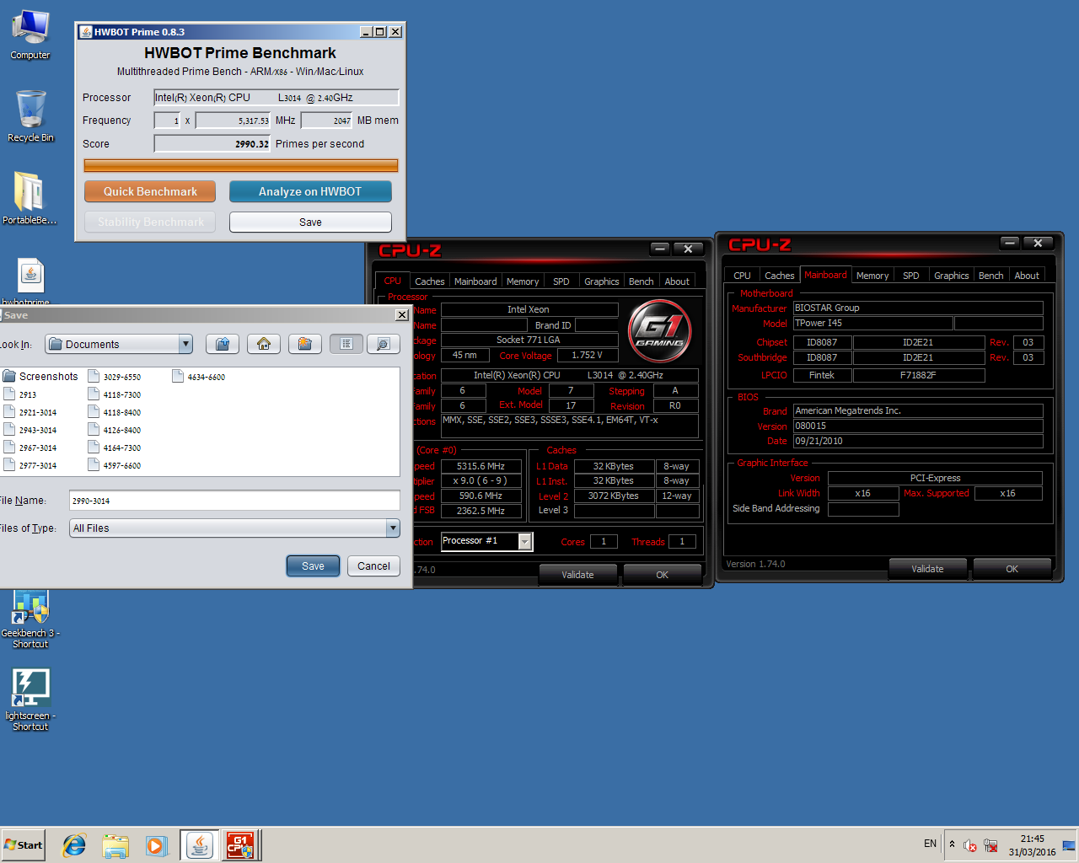Click the volume muted tray icon
This screenshot has width=1079, height=863.
(x=970, y=845)
